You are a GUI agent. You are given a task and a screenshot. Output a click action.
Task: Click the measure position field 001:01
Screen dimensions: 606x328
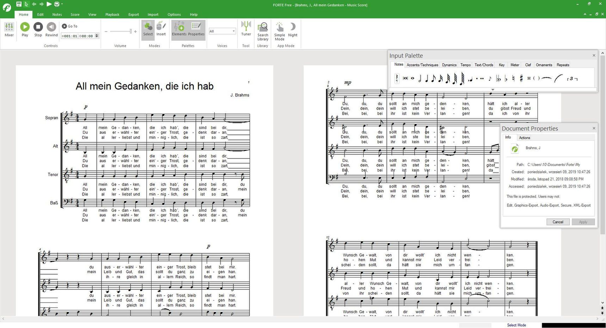click(70, 36)
